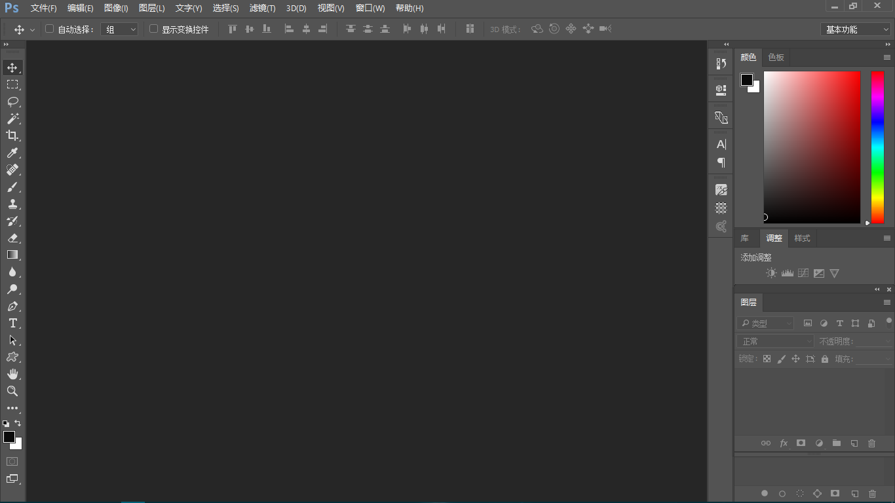Switch to the 样式 tab
This screenshot has height=503, width=895.
click(x=803, y=238)
